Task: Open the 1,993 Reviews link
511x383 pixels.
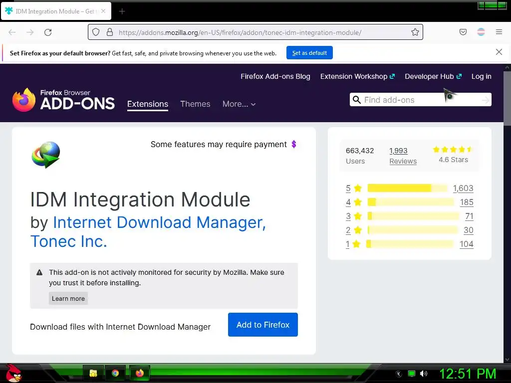Action: pos(403,156)
